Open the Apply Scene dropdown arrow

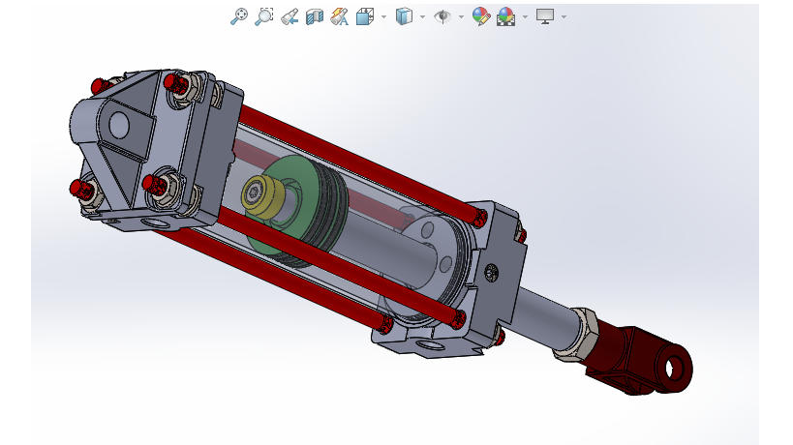click(525, 16)
